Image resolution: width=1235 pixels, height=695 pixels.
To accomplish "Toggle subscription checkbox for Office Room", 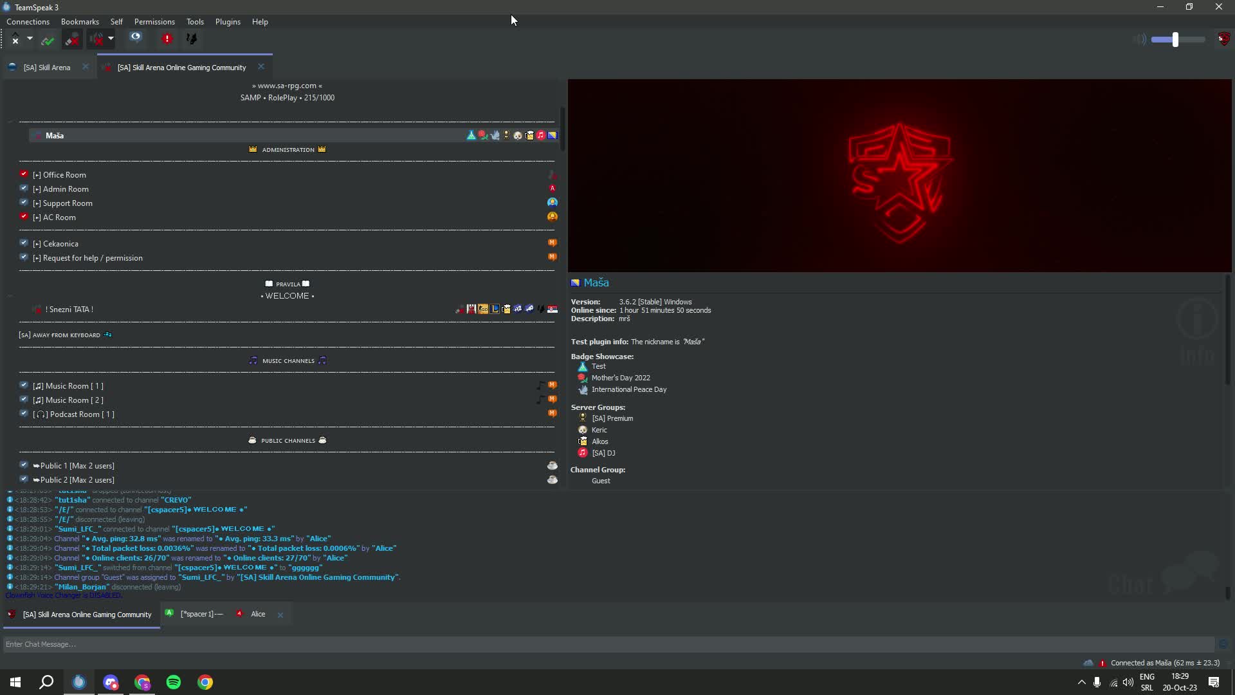I will 24,174.
